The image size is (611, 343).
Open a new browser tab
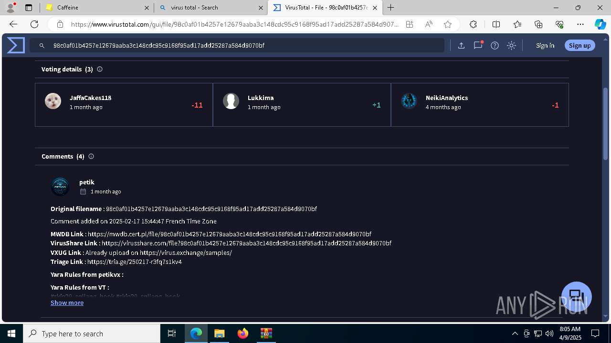coord(391,8)
